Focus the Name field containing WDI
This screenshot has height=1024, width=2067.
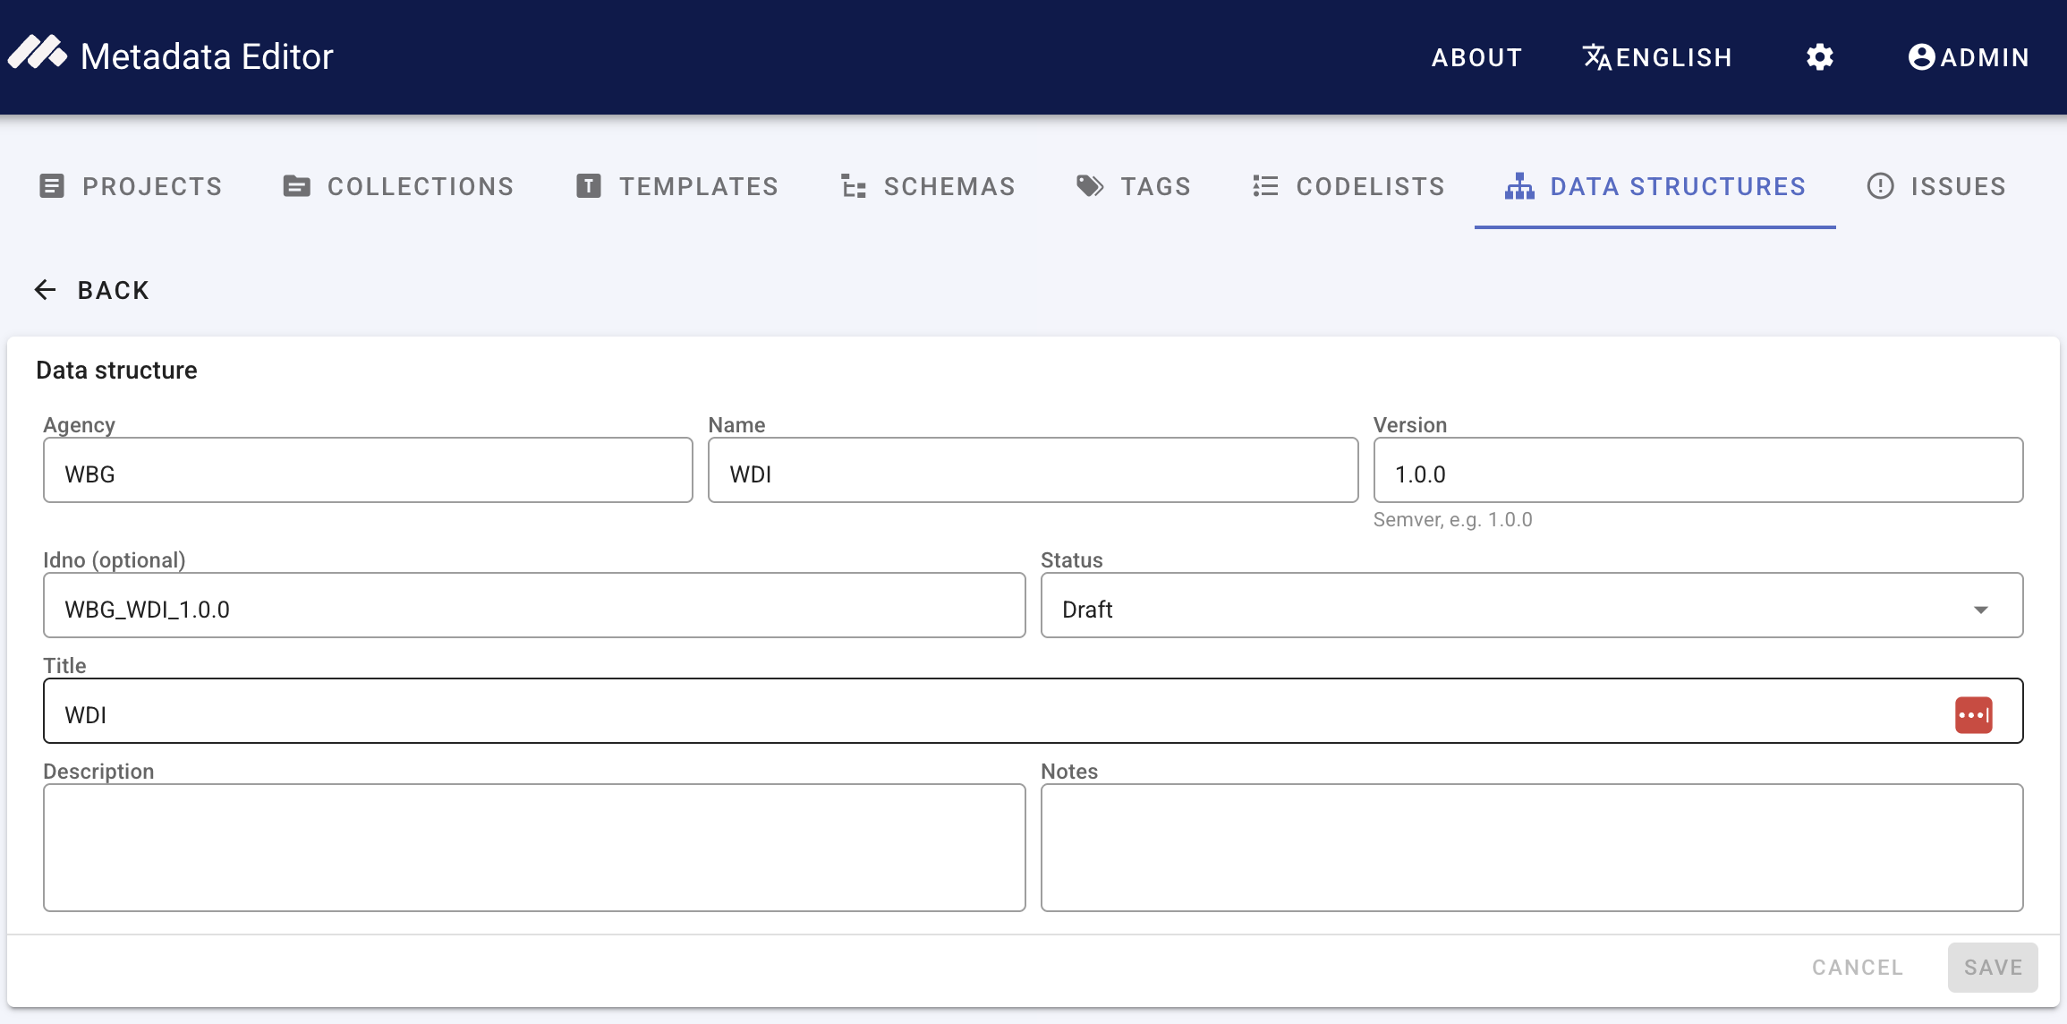1033,470
